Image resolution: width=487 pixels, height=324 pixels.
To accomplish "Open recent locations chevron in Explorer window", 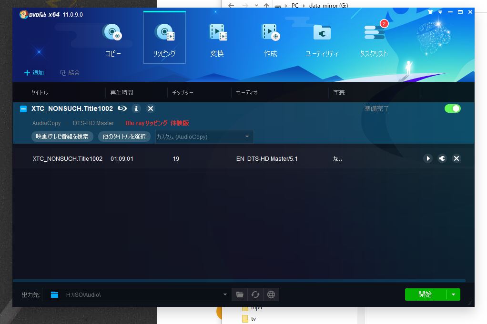I will (x=256, y=6).
